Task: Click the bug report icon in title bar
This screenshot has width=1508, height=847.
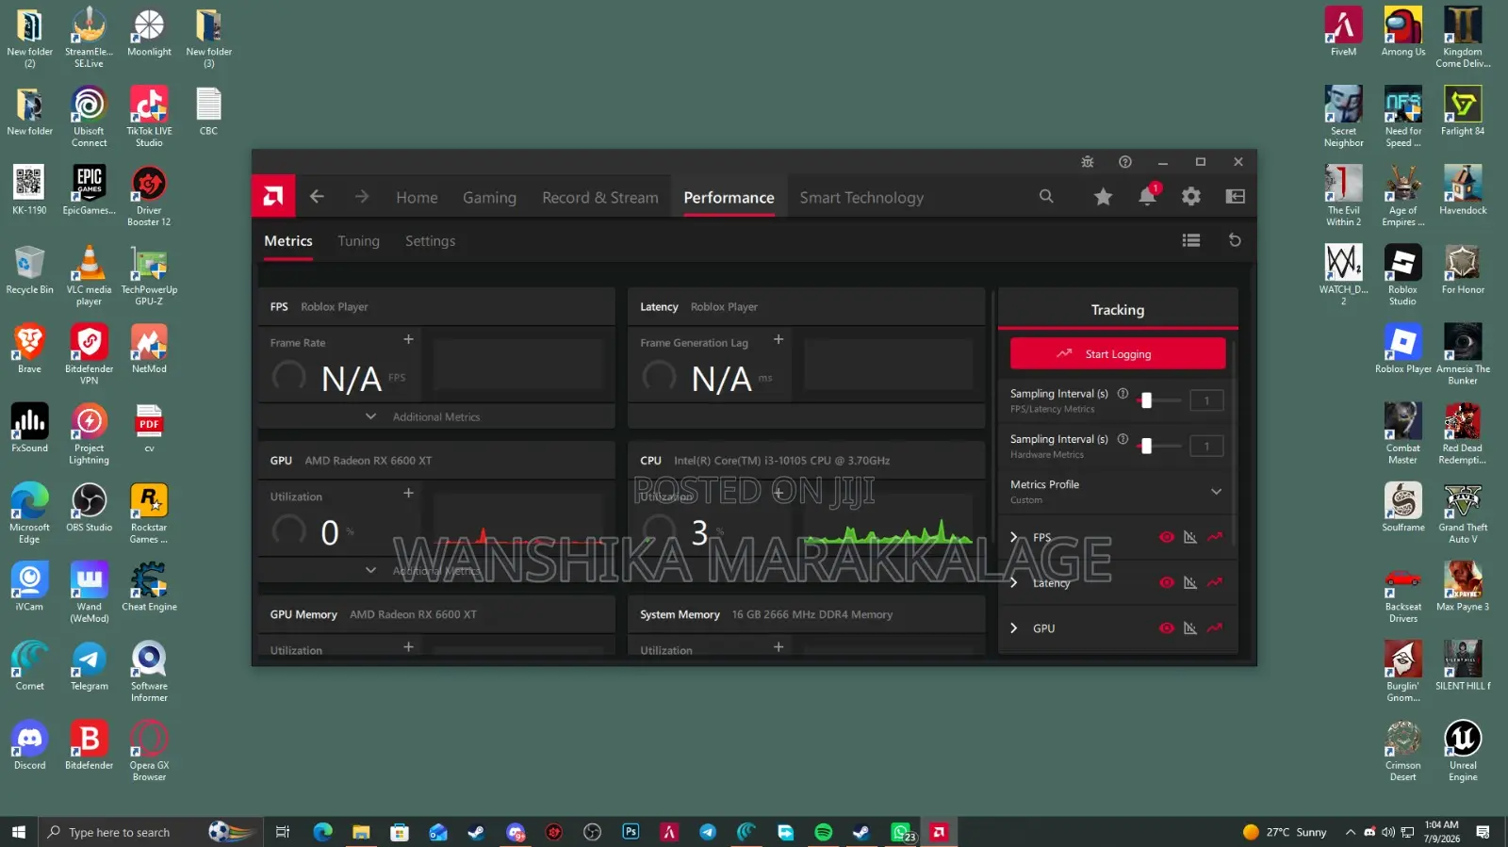Action: (1088, 162)
